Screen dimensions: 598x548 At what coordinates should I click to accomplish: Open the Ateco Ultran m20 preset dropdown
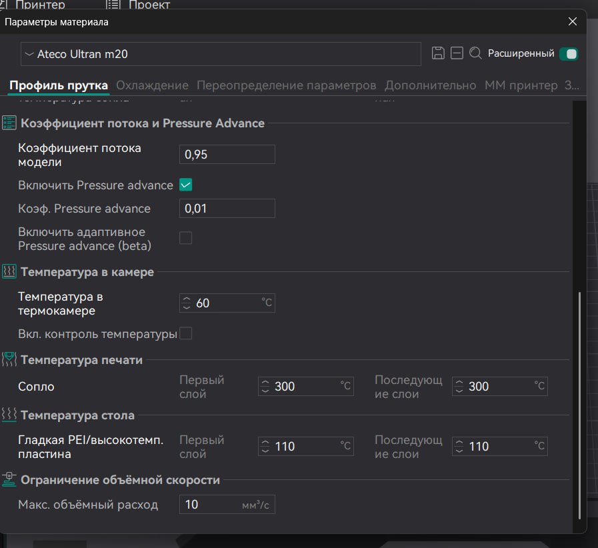[x=220, y=54]
